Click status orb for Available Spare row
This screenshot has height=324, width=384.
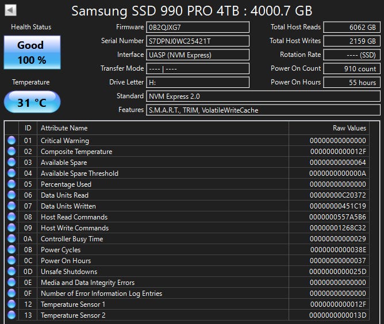click(x=11, y=162)
